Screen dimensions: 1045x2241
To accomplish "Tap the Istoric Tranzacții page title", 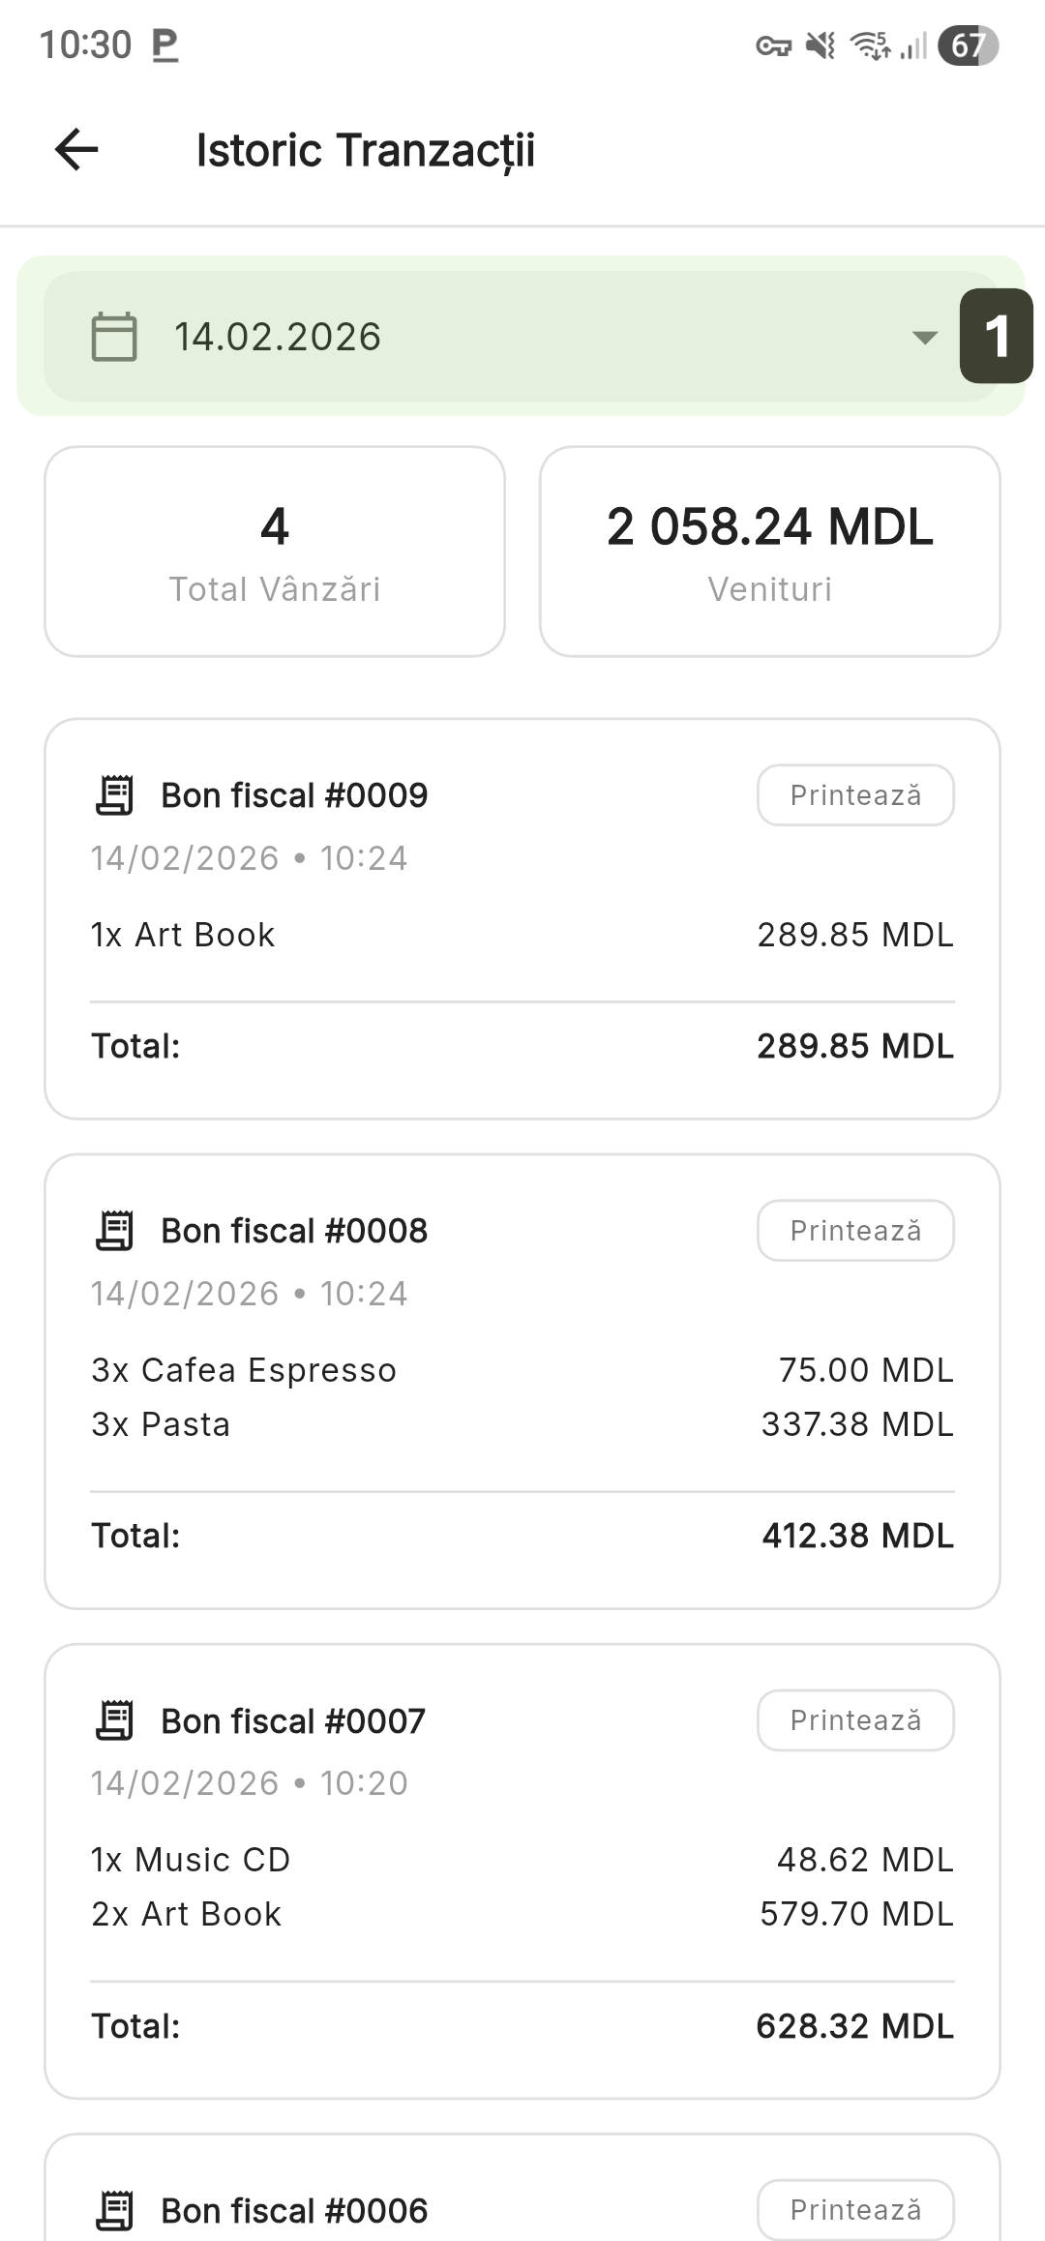I will point(365,150).
